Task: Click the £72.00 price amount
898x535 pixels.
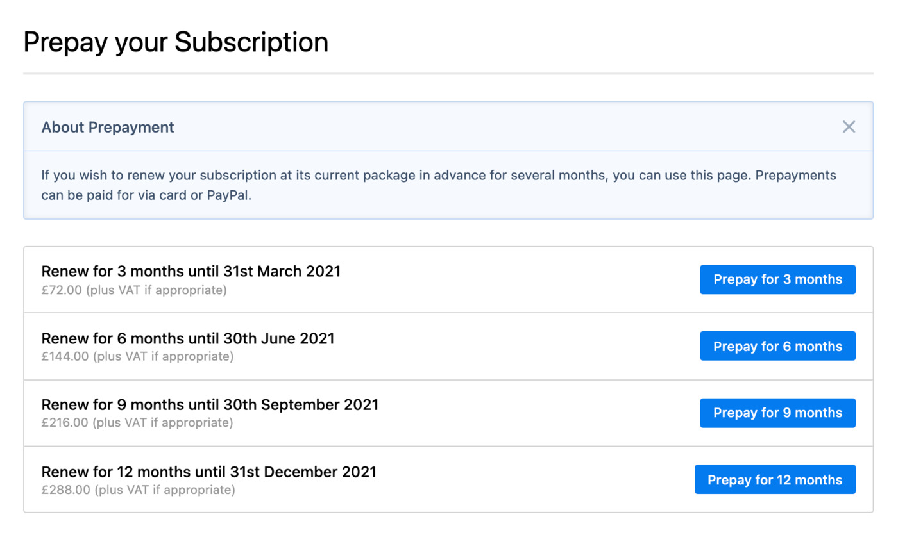Action: point(62,290)
